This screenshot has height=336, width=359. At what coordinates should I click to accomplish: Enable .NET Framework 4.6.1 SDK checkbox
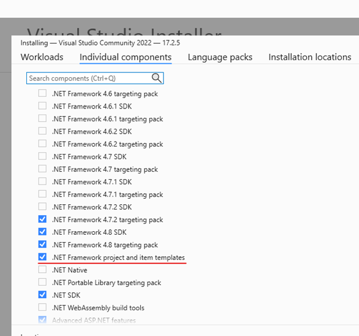(x=42, y=106)
